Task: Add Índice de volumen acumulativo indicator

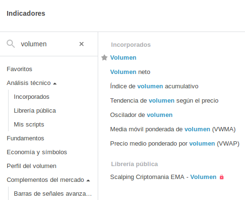Action: pyautogui.click(x=154, y=86)
